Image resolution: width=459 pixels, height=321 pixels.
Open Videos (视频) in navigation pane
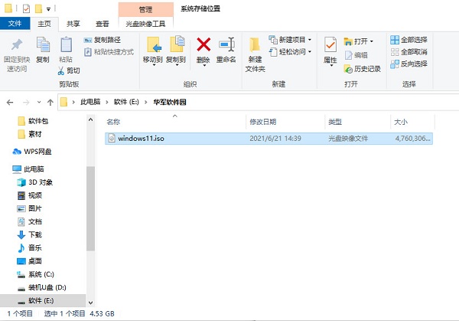tap(30, 195)
